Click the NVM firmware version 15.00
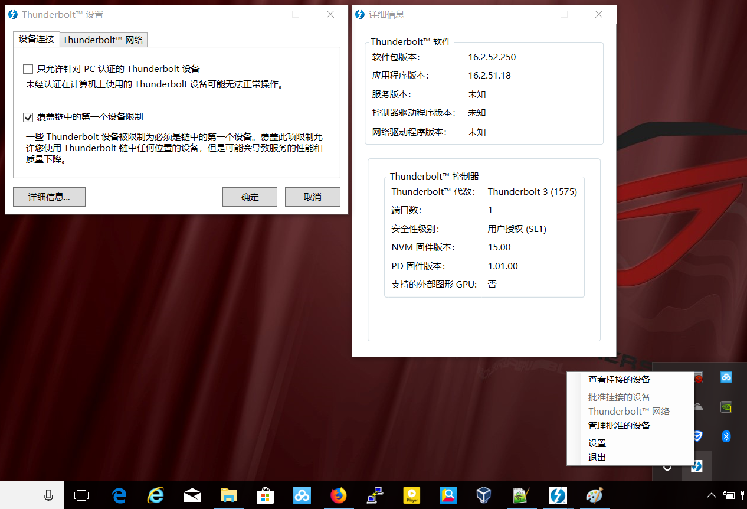Screen dimensions: 747x509 pyautogui.click(x=499, y=247)
